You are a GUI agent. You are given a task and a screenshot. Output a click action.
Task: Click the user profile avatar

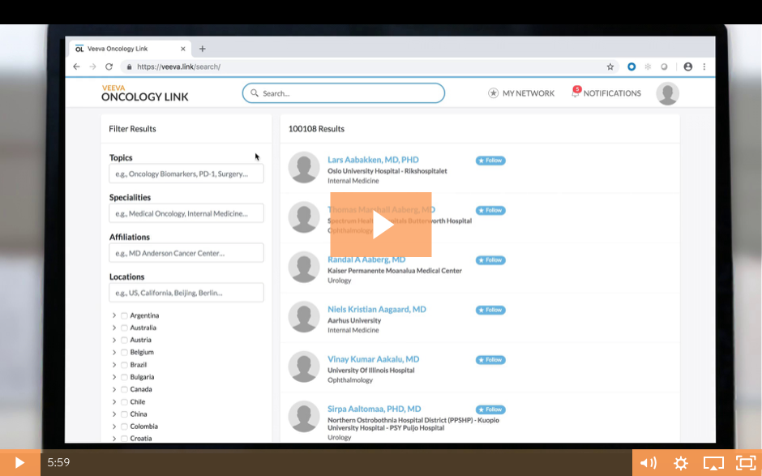tap(667, 93)
